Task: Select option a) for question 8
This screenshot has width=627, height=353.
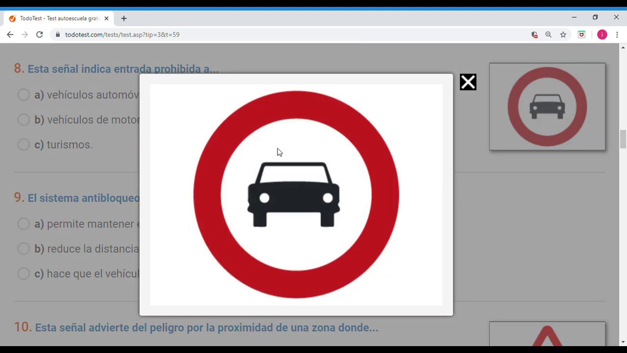Action: (24, 95)
